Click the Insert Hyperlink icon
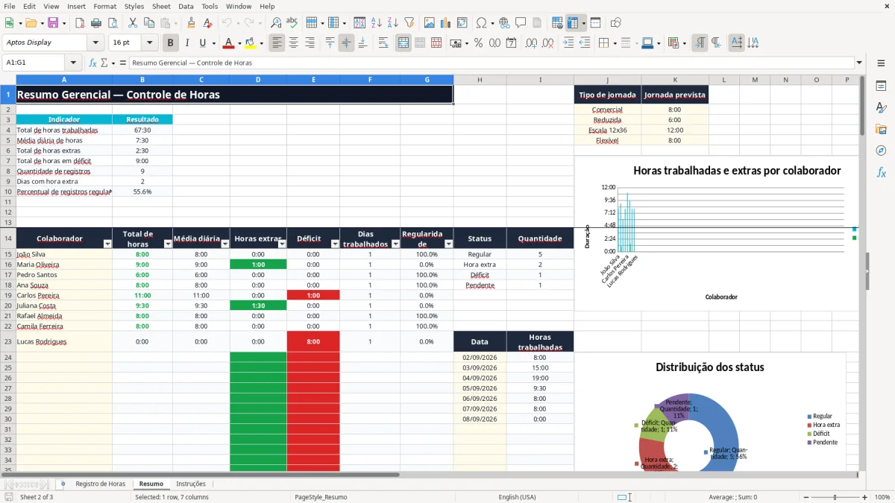Image resolution: width=895 pixels, height=503 pixels. click(x=504, y=23)
